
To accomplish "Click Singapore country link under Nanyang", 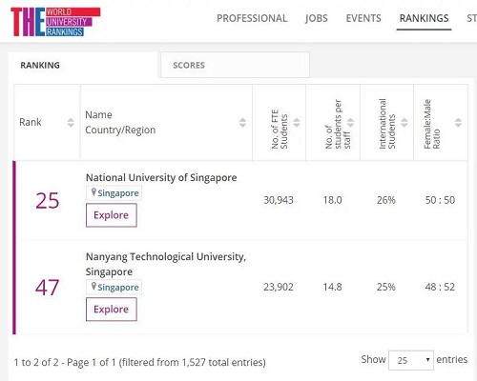I will click(x=118, y=288).
